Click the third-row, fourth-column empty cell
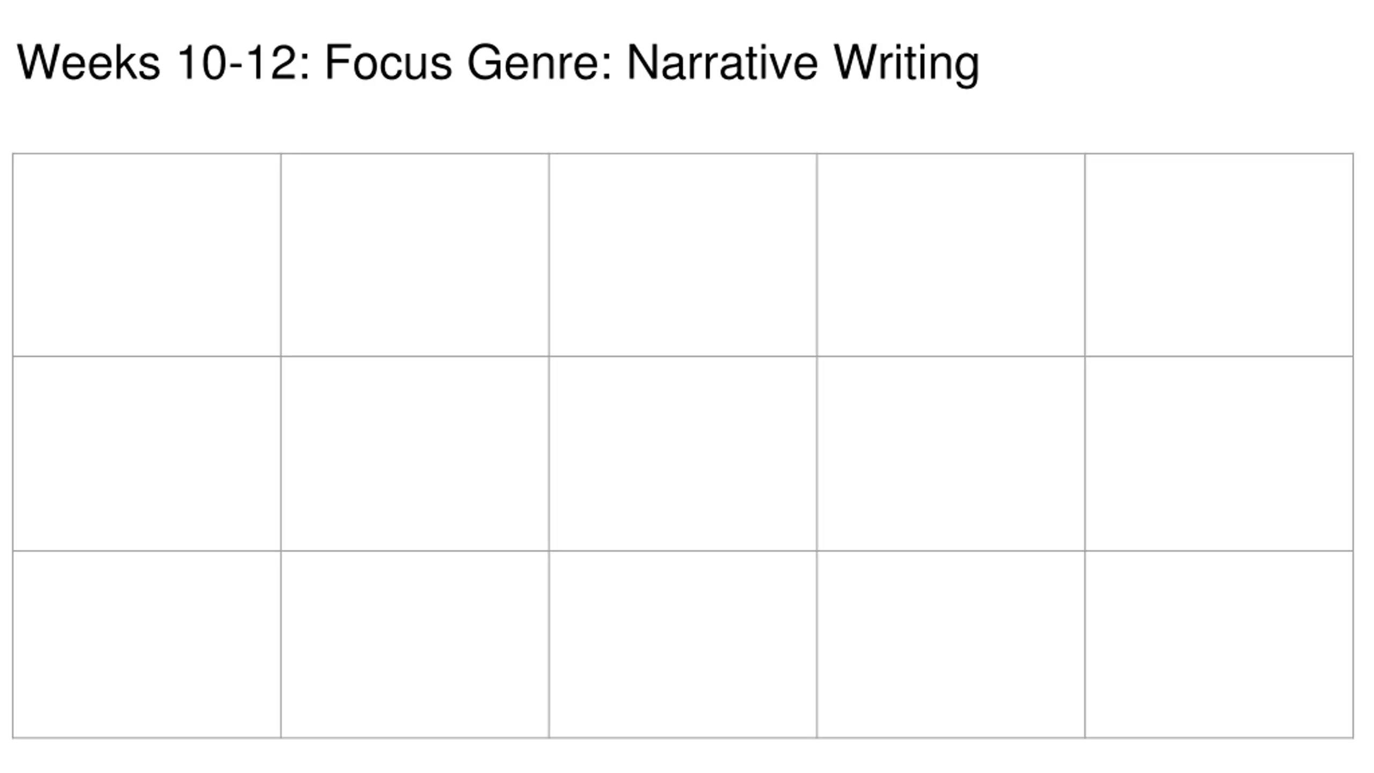Viewport: 1374px width, 773px height. 951,644
